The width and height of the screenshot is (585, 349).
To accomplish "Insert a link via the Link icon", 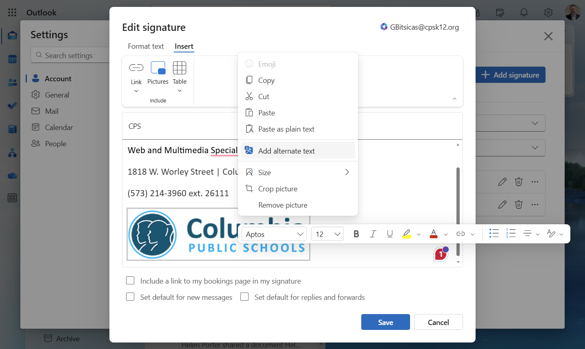I will coord(136,67).
